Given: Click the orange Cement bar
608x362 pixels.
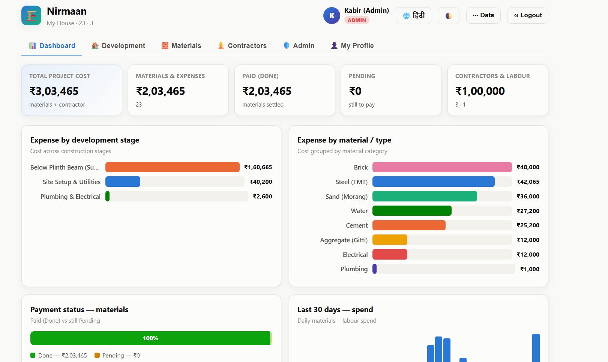Looking at the screenshot, I should tap(409, 225).
